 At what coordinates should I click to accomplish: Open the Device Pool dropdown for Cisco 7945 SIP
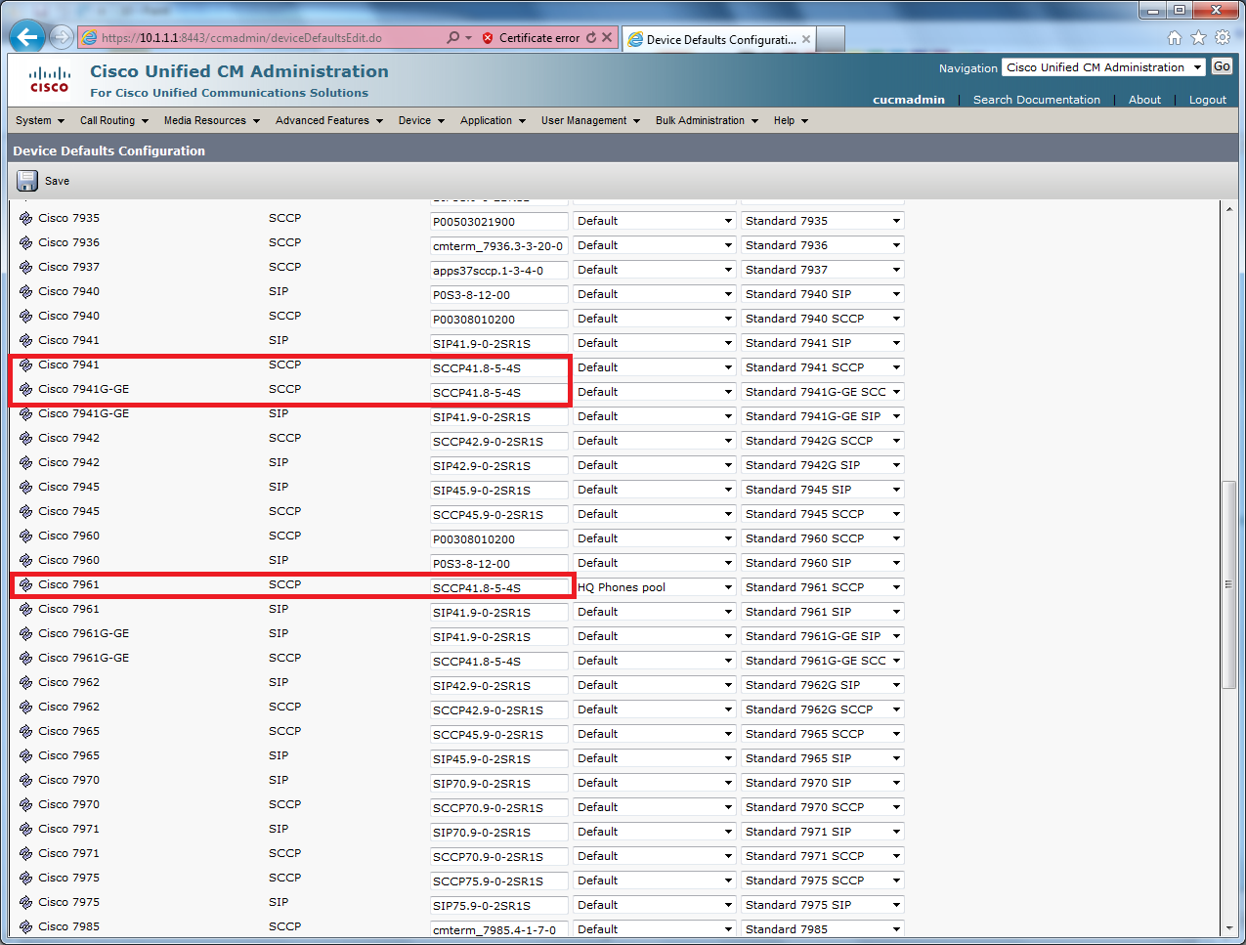[x=653, y=489]
